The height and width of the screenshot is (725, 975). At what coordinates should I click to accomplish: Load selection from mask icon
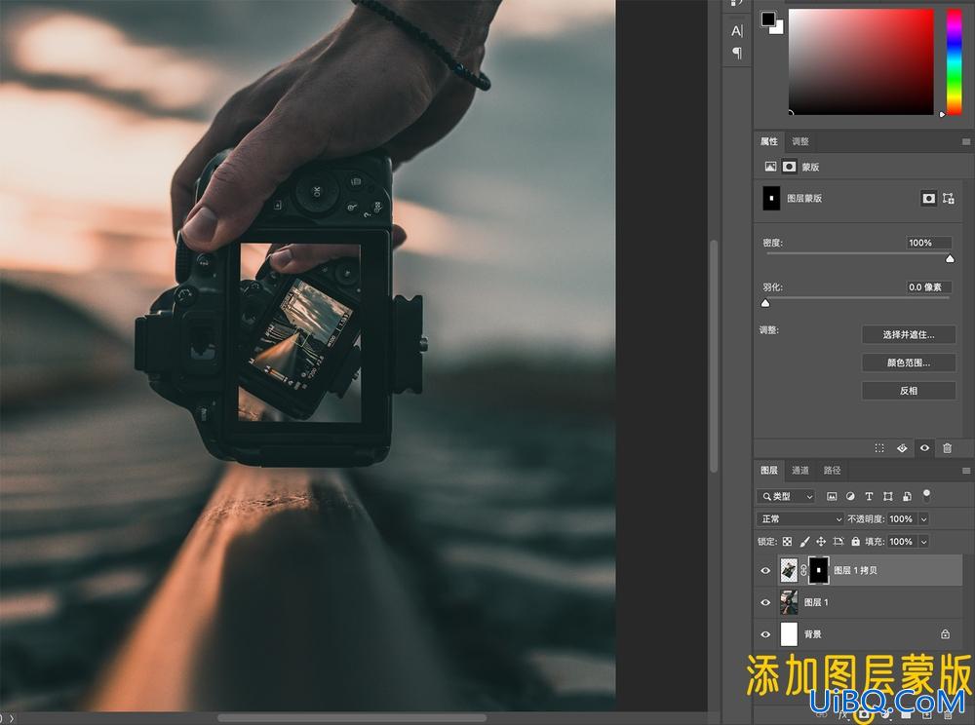(x=879, y=448)
